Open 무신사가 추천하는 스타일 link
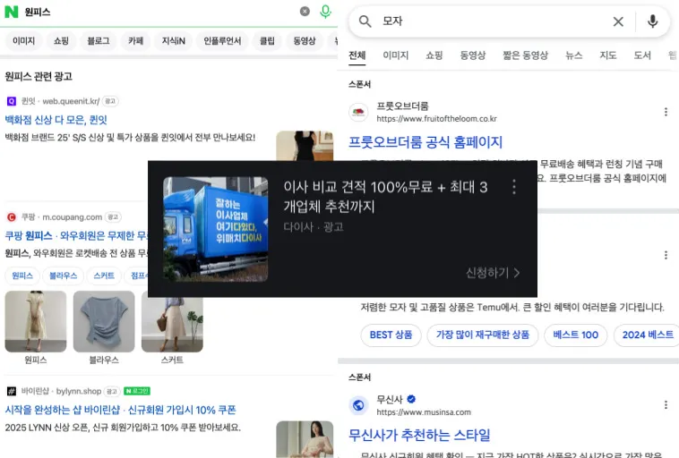 coord(419,435)
